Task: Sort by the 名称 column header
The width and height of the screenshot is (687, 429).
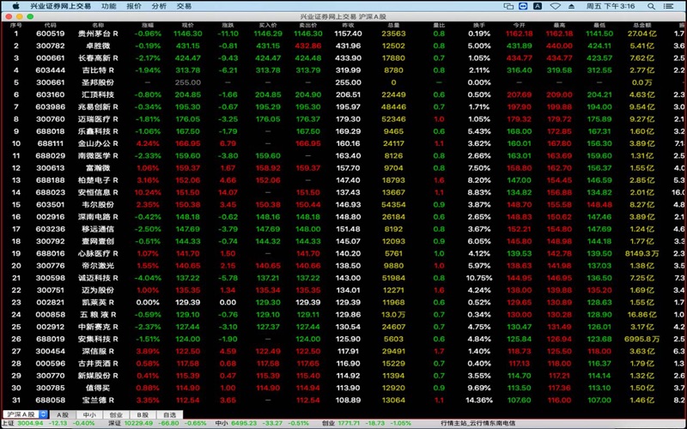Action: [98, 26]
